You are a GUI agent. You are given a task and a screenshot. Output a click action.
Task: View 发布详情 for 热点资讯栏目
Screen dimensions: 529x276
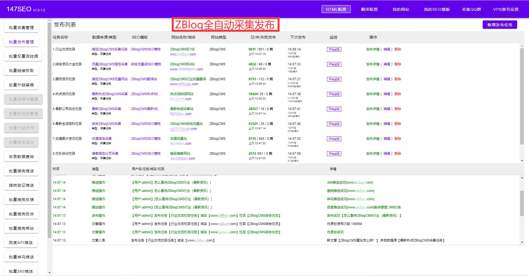(x=373, y=94)
